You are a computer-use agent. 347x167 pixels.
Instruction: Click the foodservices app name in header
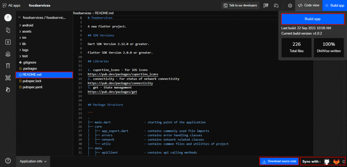tap(40, 5)
